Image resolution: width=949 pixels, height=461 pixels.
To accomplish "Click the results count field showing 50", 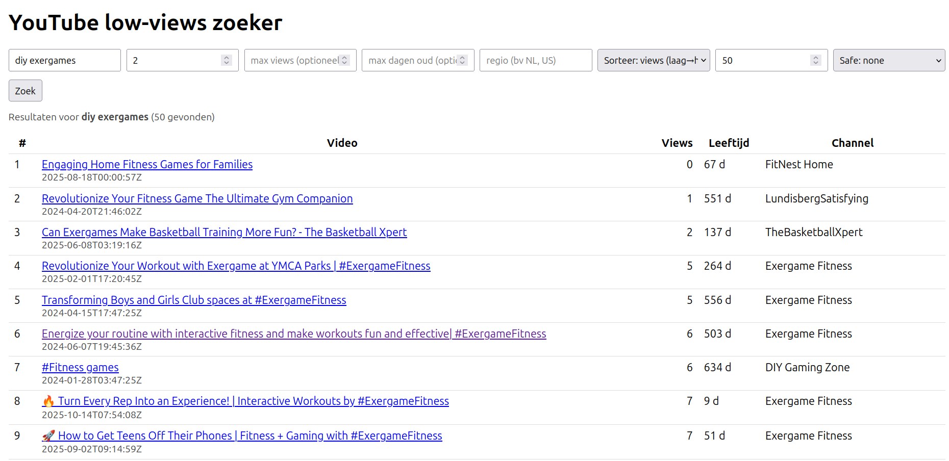I will (762, 60).
